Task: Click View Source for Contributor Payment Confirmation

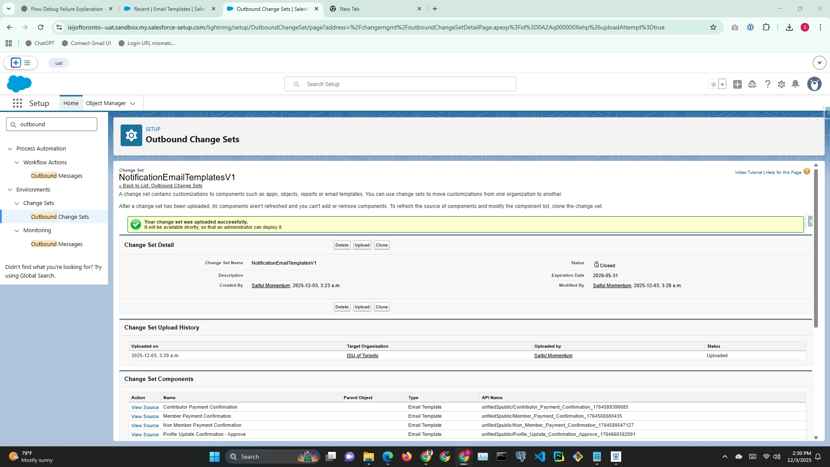Action: point(145,407)
